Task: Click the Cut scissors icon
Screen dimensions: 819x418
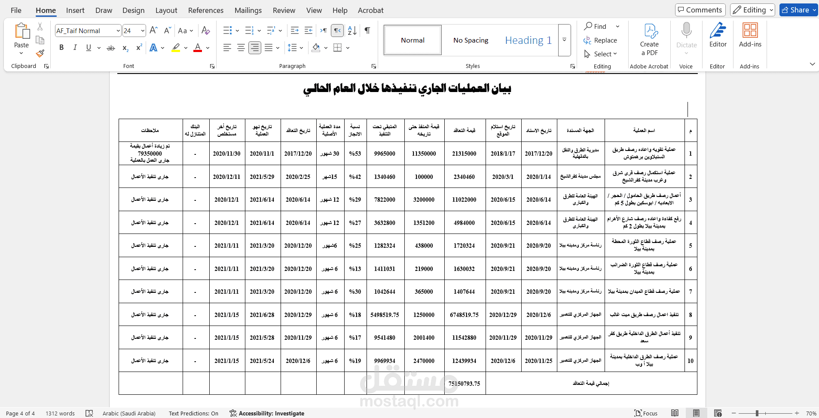Action: point(40,27)
